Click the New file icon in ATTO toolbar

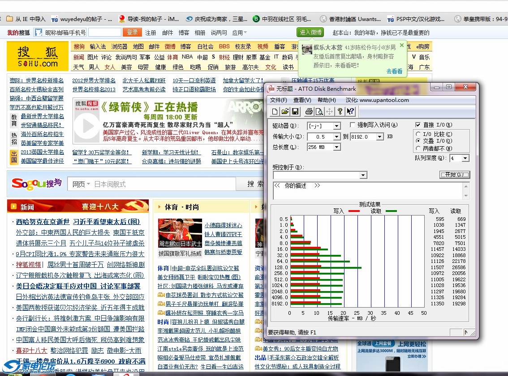[x=275, y=111]
